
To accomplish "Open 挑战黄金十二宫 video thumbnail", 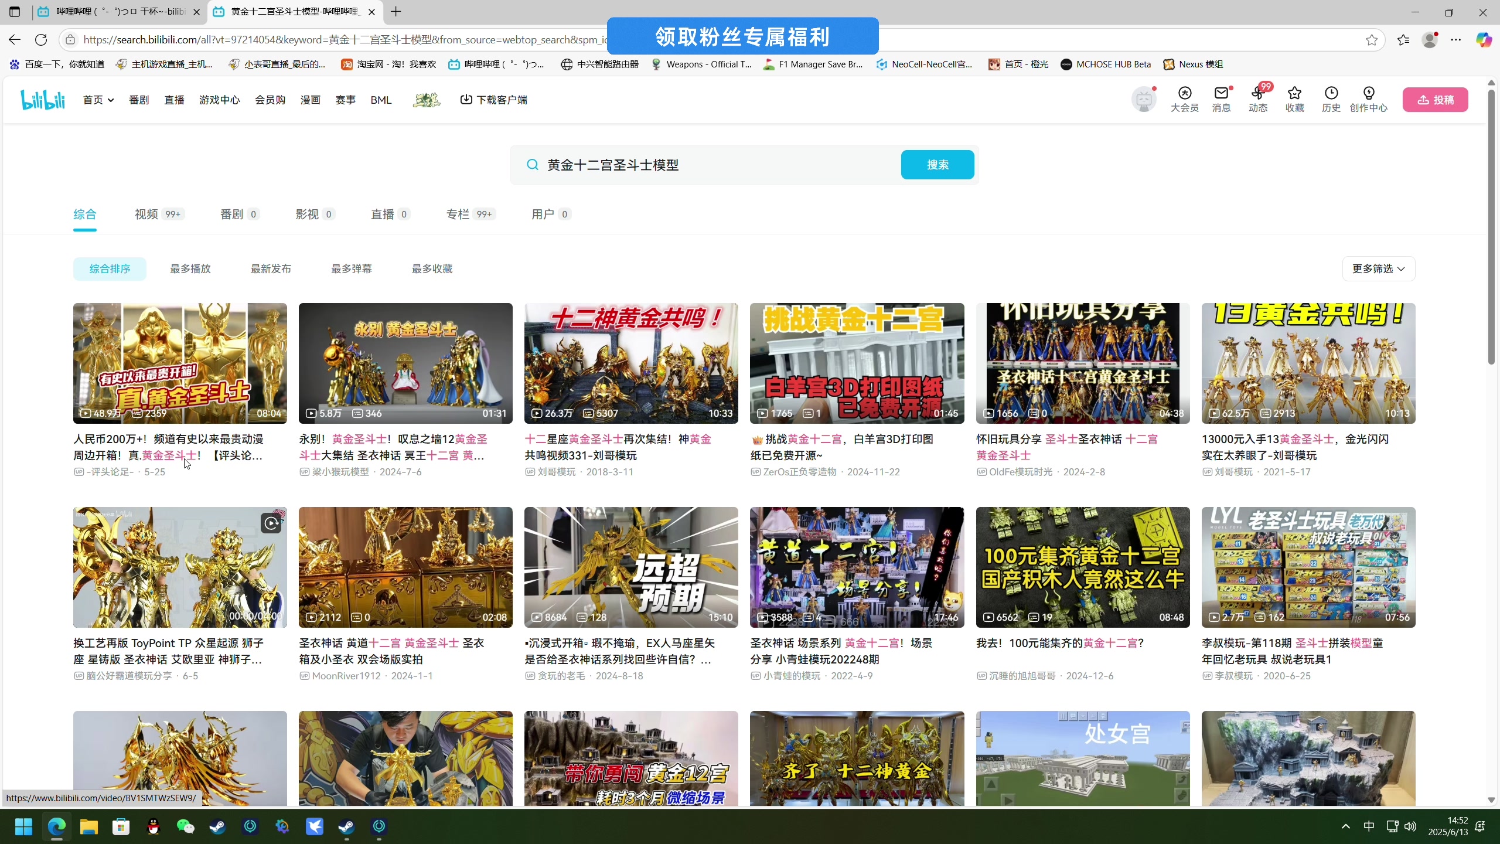I will click(x=857, y=363).
